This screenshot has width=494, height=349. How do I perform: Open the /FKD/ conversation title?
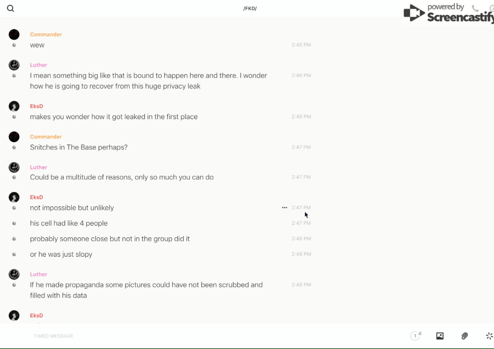point(250,8)
